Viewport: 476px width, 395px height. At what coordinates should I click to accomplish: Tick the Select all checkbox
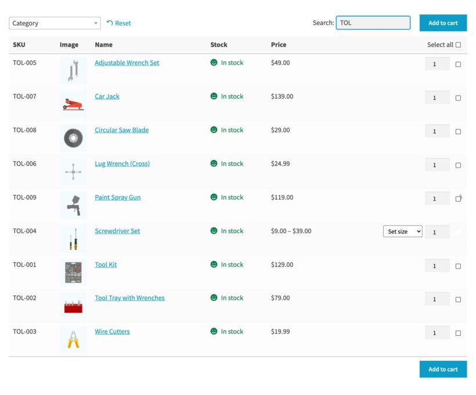coord(458,45)
